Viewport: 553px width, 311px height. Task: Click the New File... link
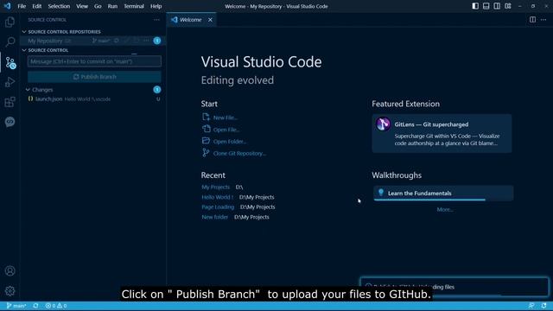226,117
